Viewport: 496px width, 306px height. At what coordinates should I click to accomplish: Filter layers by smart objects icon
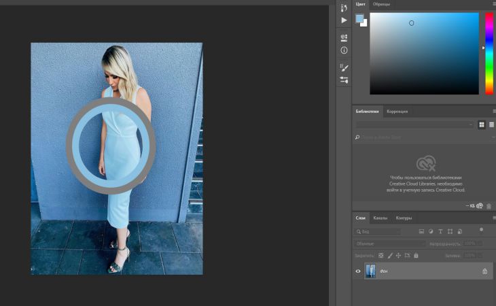[x=460, y=232]
